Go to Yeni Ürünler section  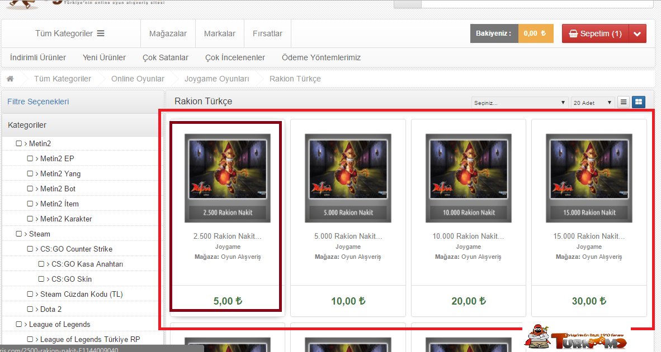tap(104, 57)
